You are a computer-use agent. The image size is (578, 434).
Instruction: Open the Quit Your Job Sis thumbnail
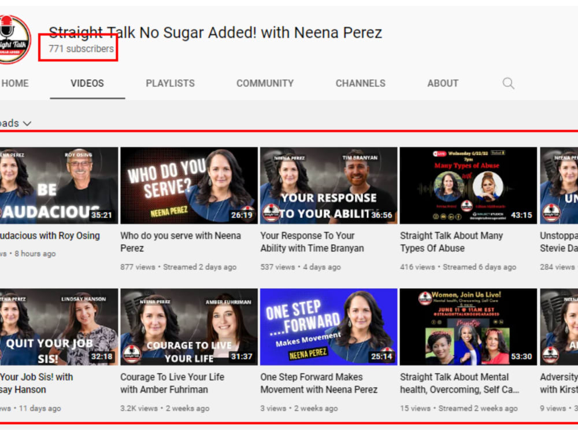(59, 327)
